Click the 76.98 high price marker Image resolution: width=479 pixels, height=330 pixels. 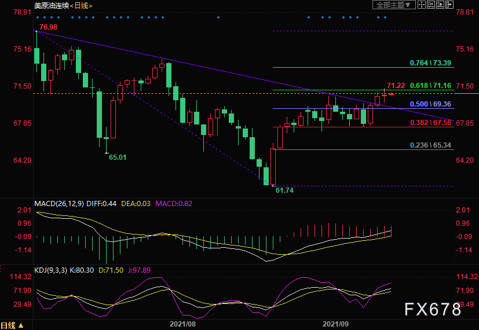(x=49, y=27)
